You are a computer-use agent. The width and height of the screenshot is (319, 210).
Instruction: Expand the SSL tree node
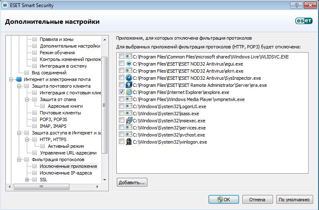27,180
